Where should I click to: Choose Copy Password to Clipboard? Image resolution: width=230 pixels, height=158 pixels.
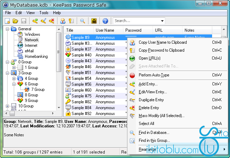click(x=177, y=50)
